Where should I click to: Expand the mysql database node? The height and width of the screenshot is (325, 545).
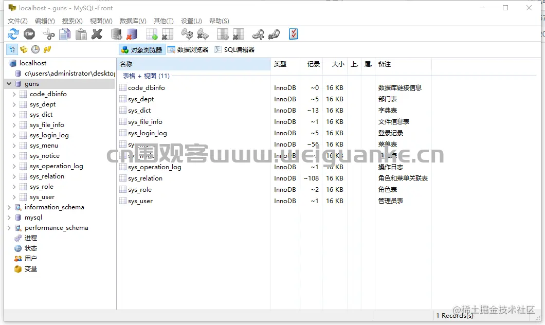click(x=9, y=218)
